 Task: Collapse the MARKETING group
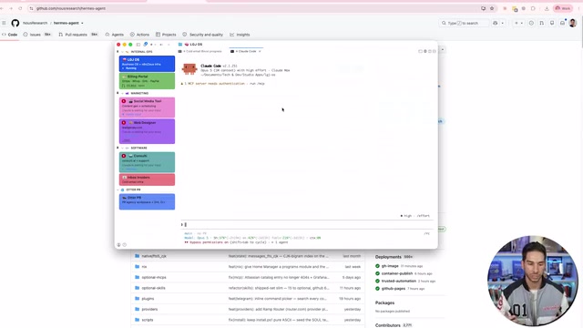pos(122,93)
